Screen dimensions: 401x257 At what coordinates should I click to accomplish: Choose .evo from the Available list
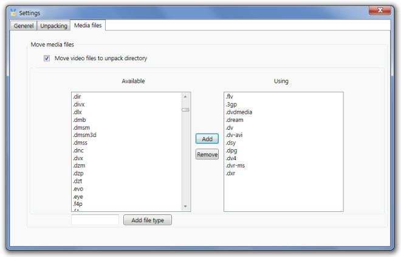pyautogui.click(x=79, y=189)
